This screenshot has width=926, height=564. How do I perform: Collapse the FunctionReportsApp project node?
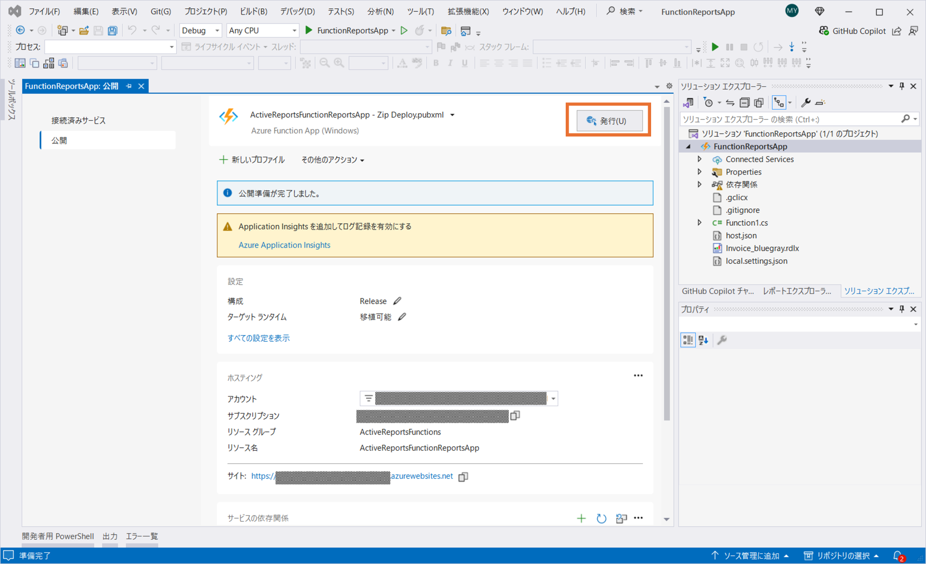tap(688, 147)
